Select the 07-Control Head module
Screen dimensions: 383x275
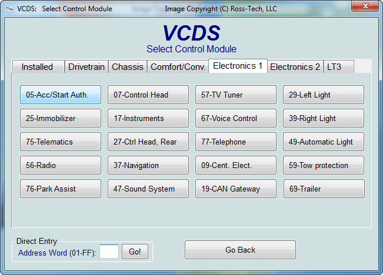[x=148, y=95]
